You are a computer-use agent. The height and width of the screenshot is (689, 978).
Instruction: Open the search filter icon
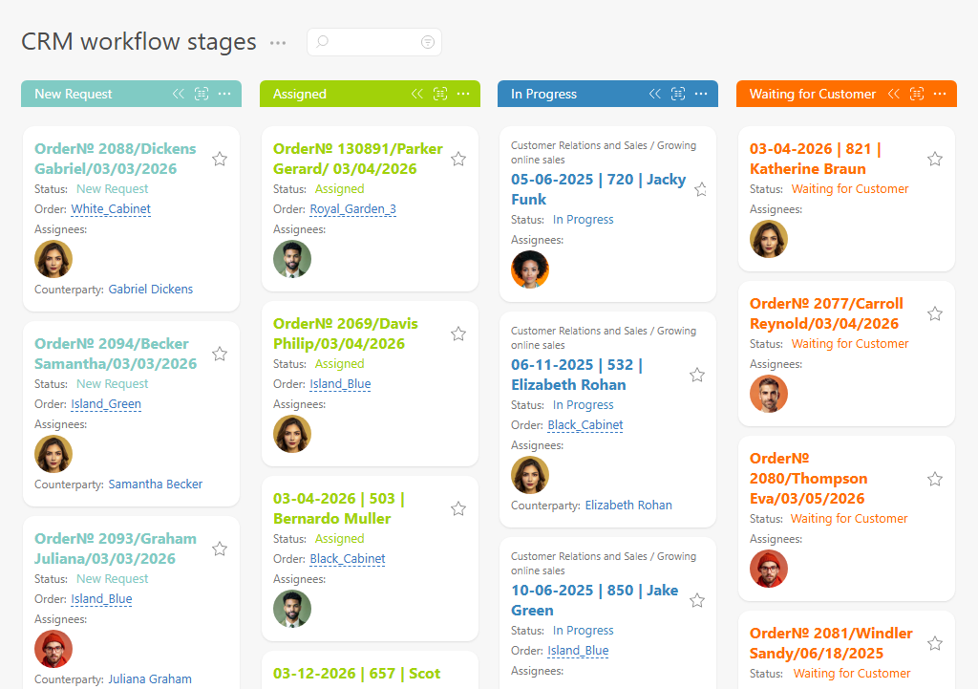[428, 42]
